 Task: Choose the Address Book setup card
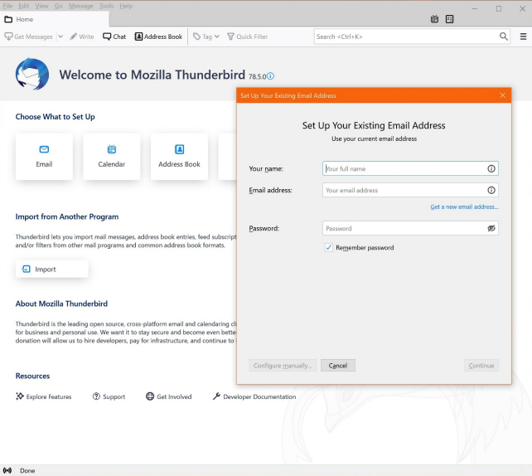pos(179,156)
